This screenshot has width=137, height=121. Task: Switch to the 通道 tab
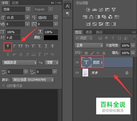point(89,32)
